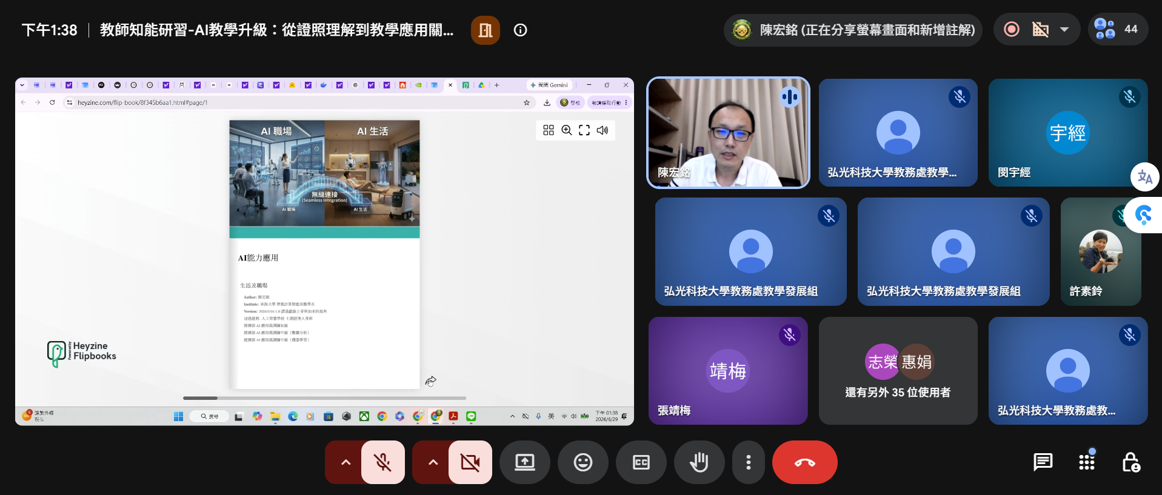Turn on the camera
Viewport: 1162px width, 495px height.
(x=470, y=462)
